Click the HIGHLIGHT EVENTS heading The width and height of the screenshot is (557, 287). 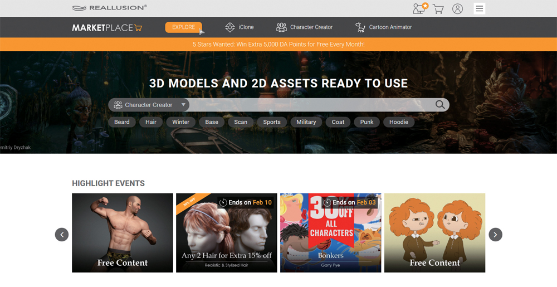[x=109, y=183]
